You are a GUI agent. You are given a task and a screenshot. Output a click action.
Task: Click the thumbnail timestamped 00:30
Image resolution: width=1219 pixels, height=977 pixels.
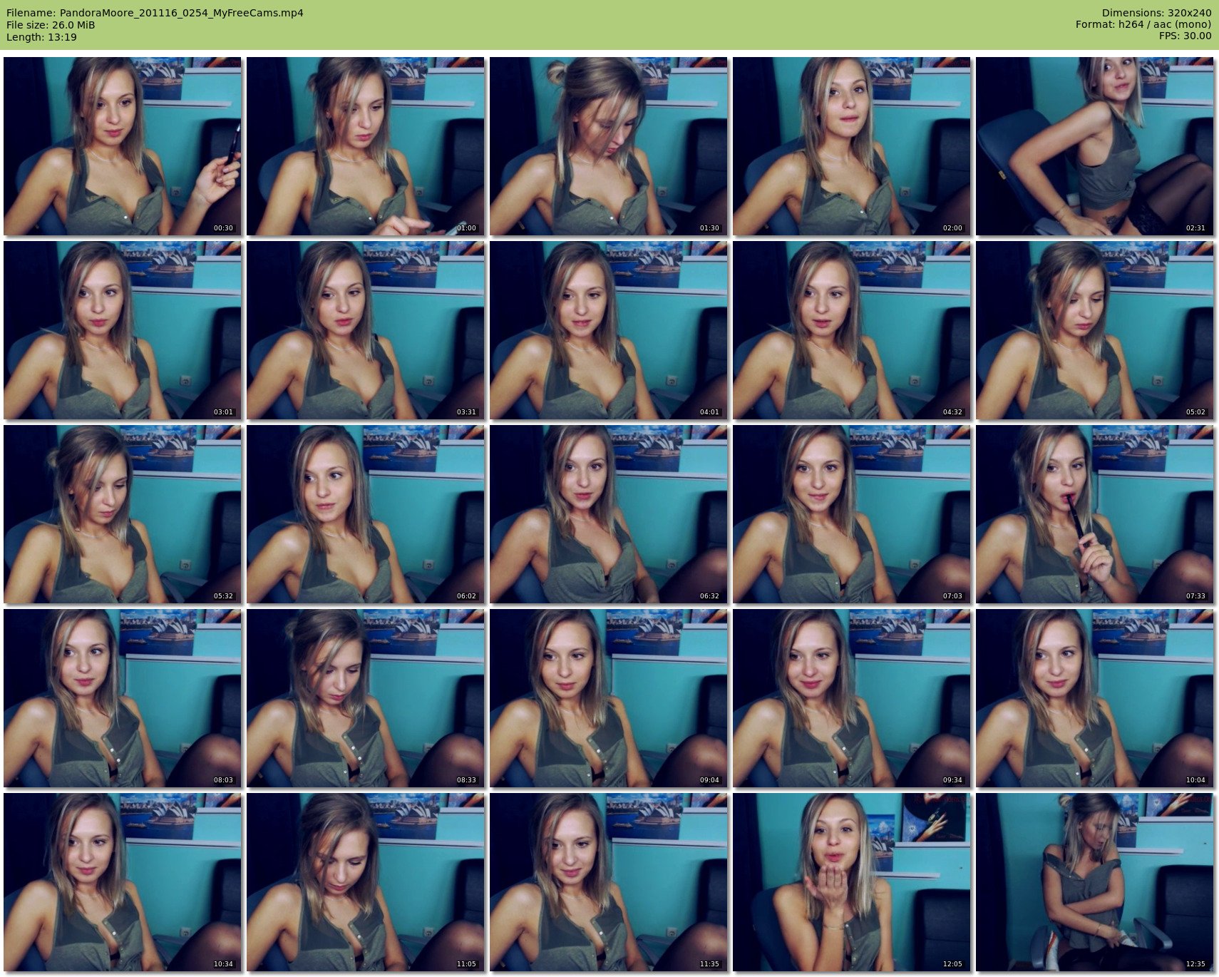click(122, 146)
